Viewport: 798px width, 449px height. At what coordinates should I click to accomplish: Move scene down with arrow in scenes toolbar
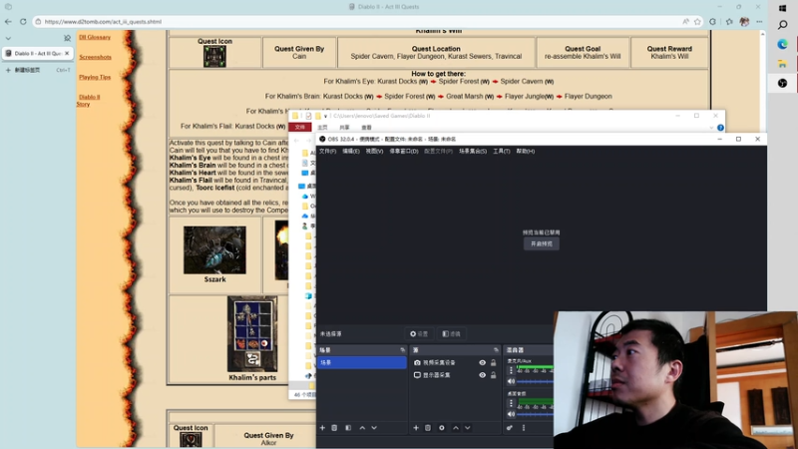click(x=374, y=428)
